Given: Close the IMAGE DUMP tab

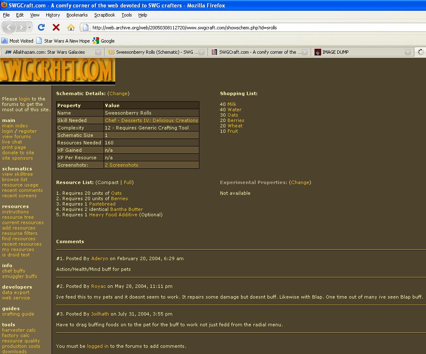Looking at the screenshot, I should tap(407, 52).
